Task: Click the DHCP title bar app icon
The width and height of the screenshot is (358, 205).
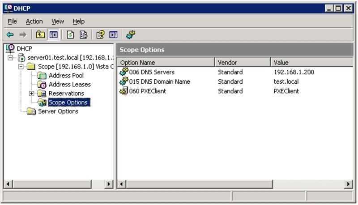Action: coord(9,8)
